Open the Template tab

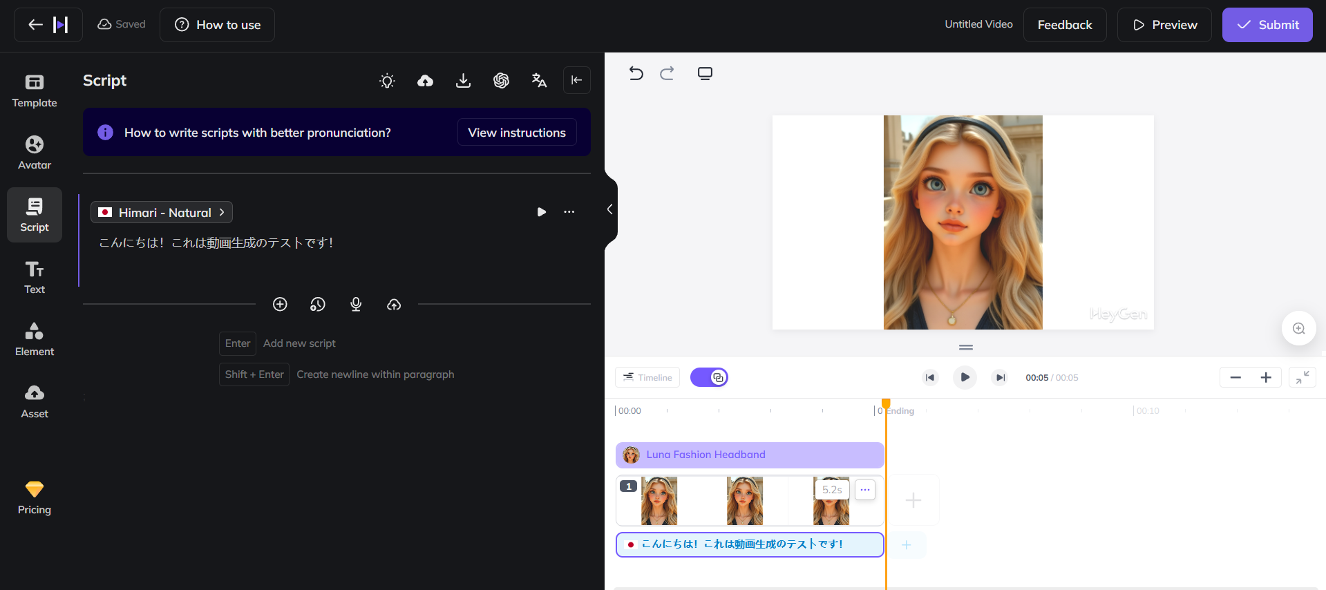click(35, 91)
